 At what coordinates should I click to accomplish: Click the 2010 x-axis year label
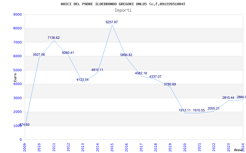click(39, 147)
